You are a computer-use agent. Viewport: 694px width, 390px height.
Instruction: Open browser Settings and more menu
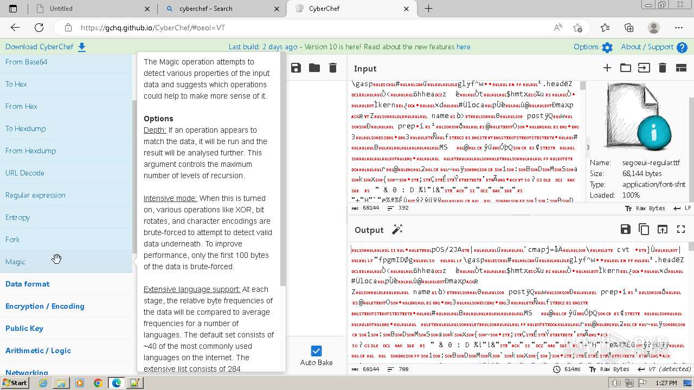click(679, 28)
